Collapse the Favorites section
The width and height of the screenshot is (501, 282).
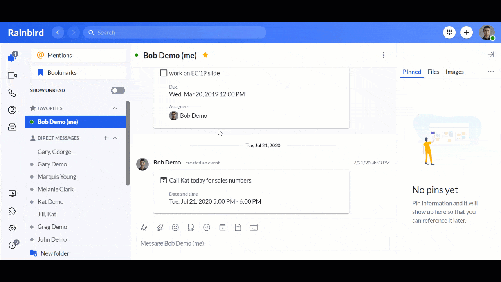[x=115, y=108]
